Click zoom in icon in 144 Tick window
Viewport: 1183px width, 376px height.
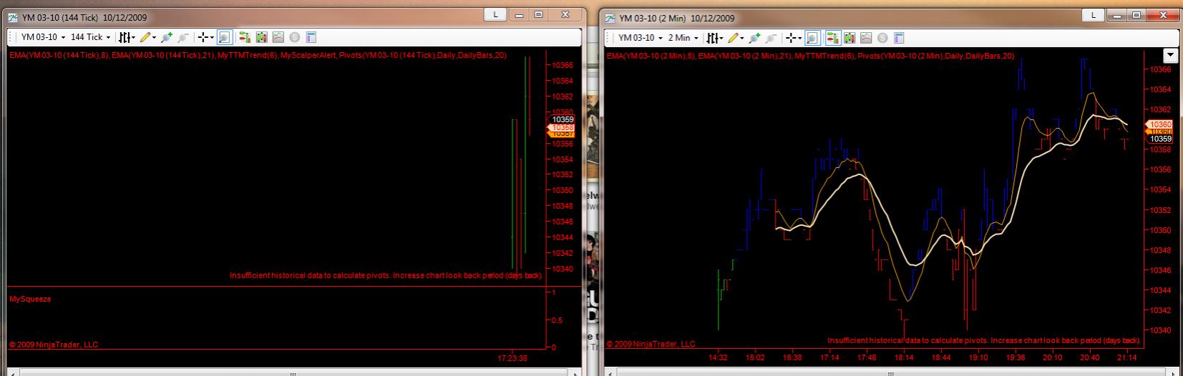[x=167, y=37]
